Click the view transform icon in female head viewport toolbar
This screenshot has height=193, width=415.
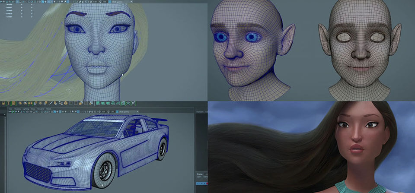click(109, 2)
